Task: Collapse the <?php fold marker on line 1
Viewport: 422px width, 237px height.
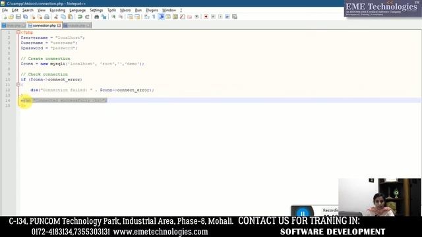Action: (18, 32)
